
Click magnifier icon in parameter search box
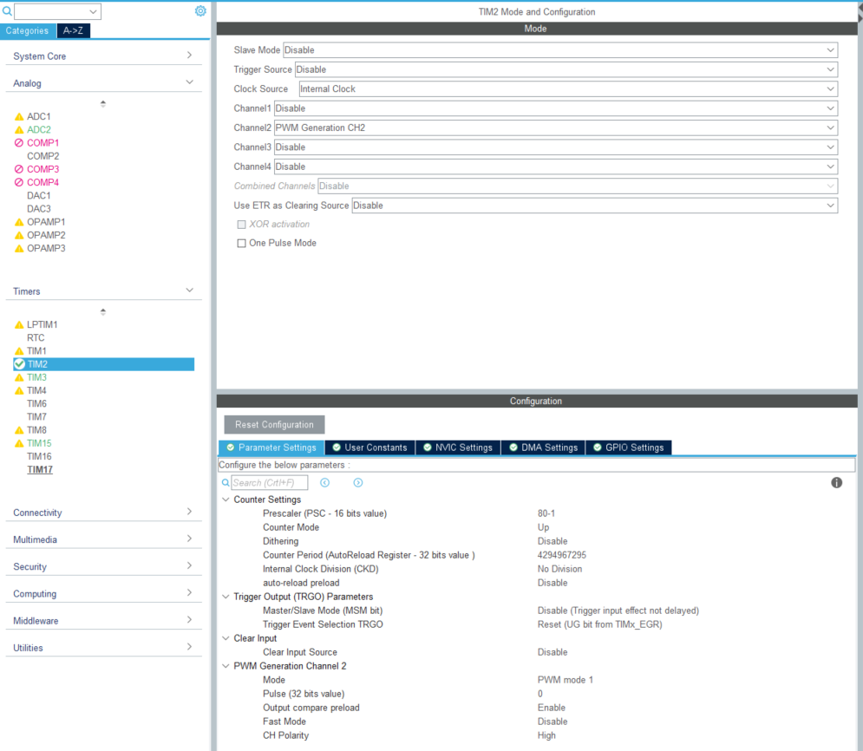226,483
